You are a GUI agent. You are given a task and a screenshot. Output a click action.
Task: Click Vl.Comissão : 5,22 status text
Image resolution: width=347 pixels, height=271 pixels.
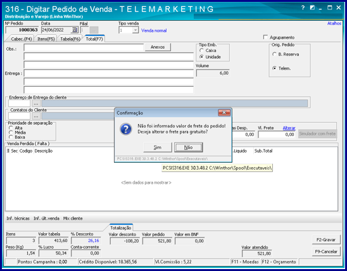click(173, 262)
